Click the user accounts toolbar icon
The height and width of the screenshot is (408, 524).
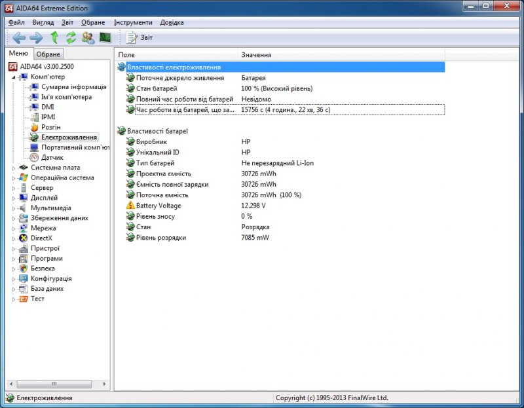pyautogui.click(x=87, y=37)
